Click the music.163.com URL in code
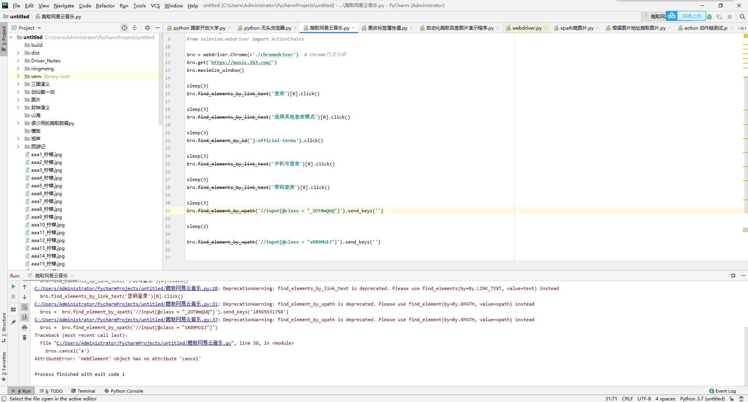The image size is (748, 402). tap(241, 62)
